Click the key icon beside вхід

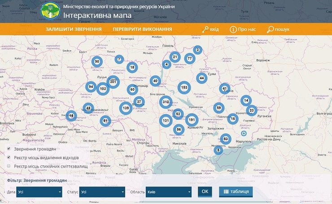coord(205,30)
